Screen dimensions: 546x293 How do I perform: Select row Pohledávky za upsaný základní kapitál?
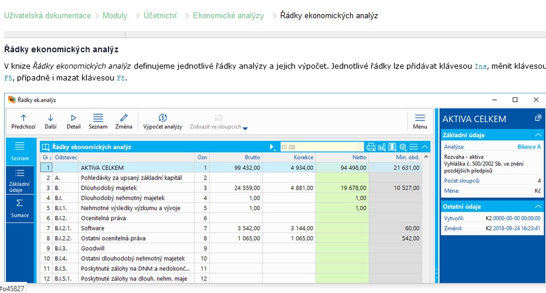coord(231,178)
